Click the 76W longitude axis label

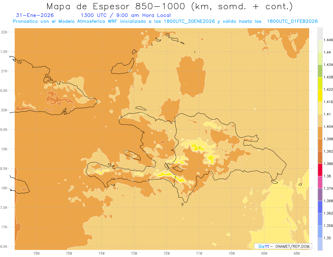(36, 253)
